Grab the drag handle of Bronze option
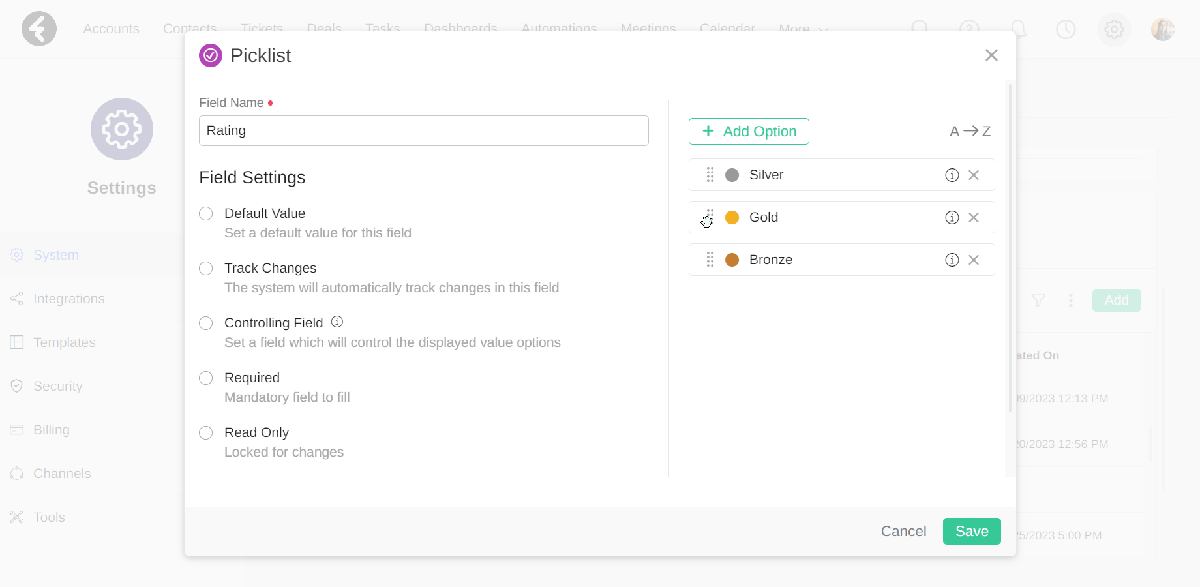Screen dimensions: 1200x587 (x=710, y=260)
